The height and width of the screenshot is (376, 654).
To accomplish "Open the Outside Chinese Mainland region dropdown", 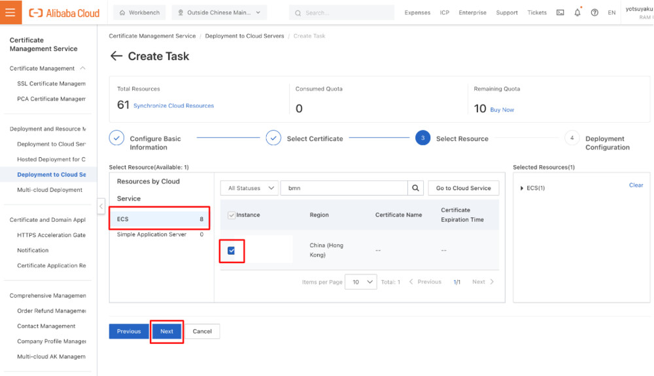I will (219, 12).
